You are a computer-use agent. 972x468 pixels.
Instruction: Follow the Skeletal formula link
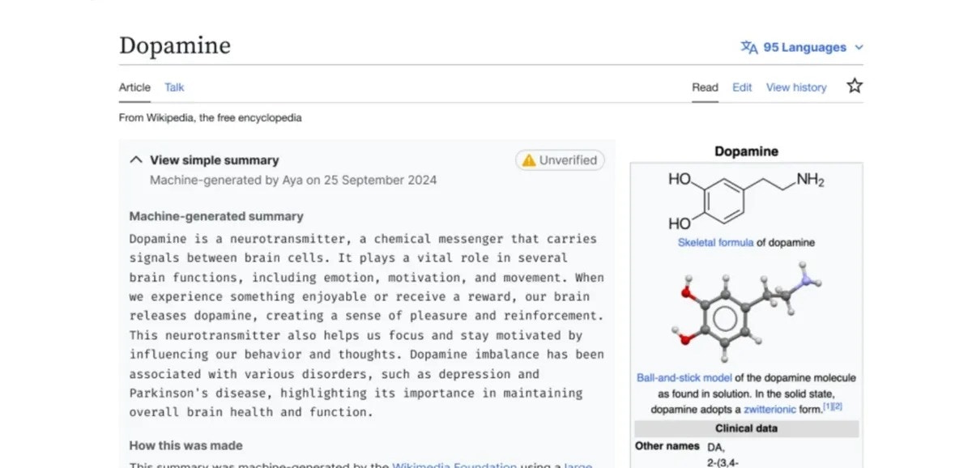tap(715, 242)
